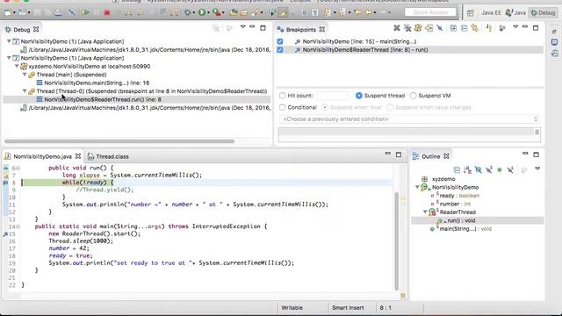562x316 pixels.
Task: Collapse first NonVisibilityDemo (1) launch node
Action: [x=9, y=41]
